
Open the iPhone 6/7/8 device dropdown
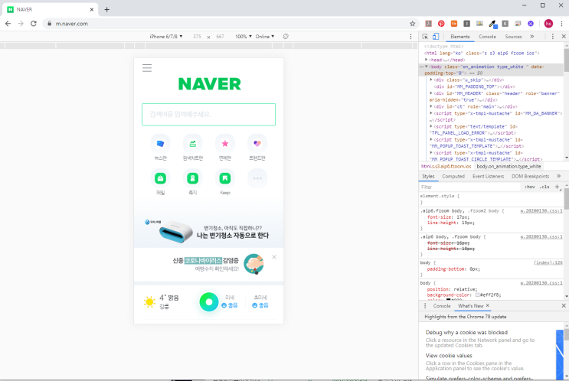(166, 37)
